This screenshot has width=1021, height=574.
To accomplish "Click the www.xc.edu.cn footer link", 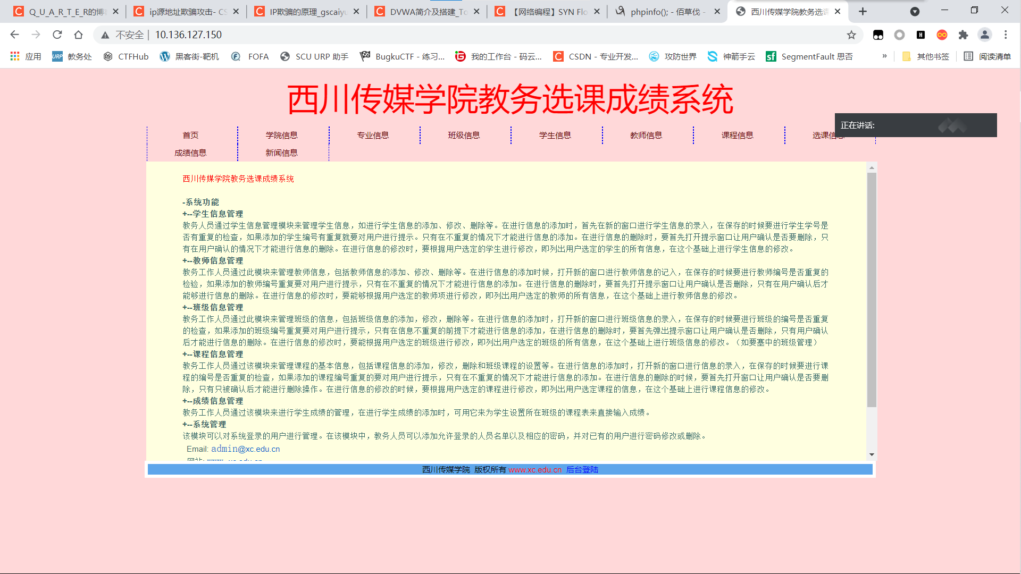I will click(535, 470).
